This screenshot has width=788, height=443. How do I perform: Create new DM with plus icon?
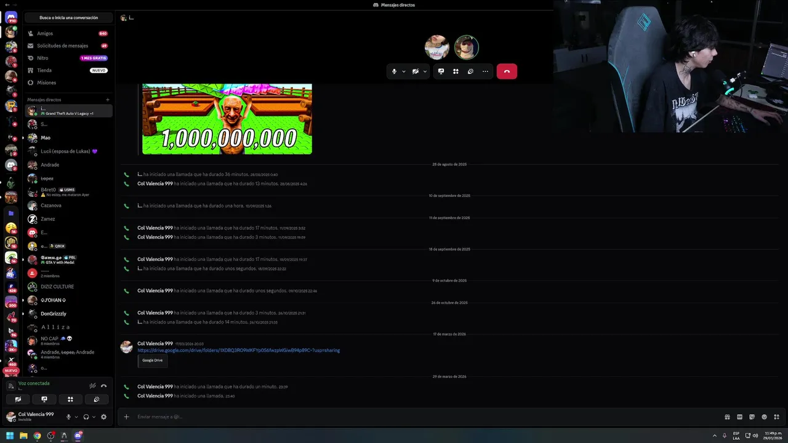click(108, 100)
